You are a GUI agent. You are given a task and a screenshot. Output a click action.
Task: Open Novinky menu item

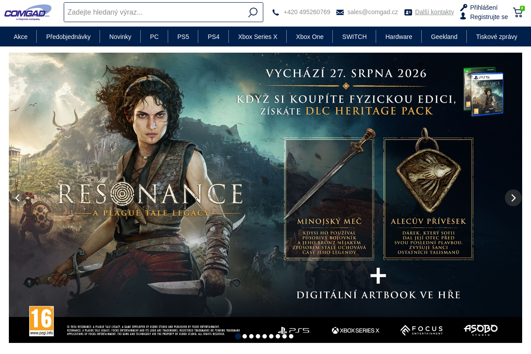point(120,37)
